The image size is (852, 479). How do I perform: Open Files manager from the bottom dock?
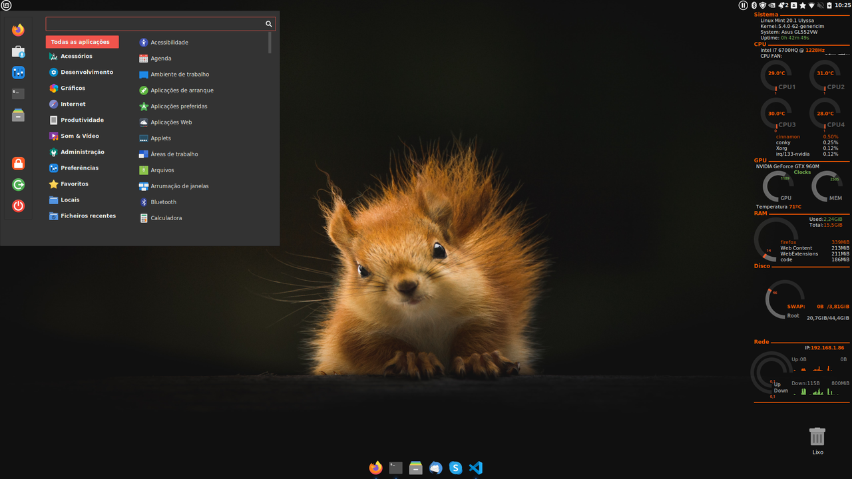click(x=416, y=468)
